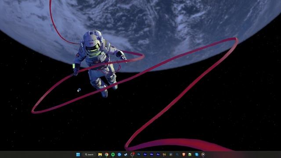Image resolution: width=281 pixels, height=158 pixels.
Task: Open the Windows Start menu
Action: coord(78,154)
